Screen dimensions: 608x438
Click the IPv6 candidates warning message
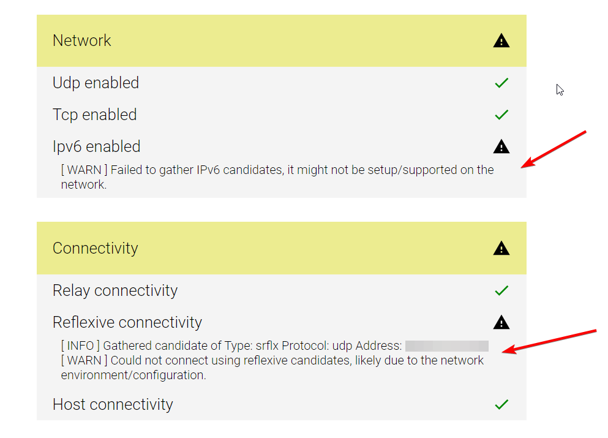tap(277, 176)
